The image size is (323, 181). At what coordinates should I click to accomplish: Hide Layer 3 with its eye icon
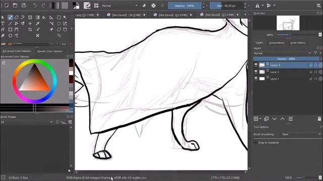pos(256,65)
